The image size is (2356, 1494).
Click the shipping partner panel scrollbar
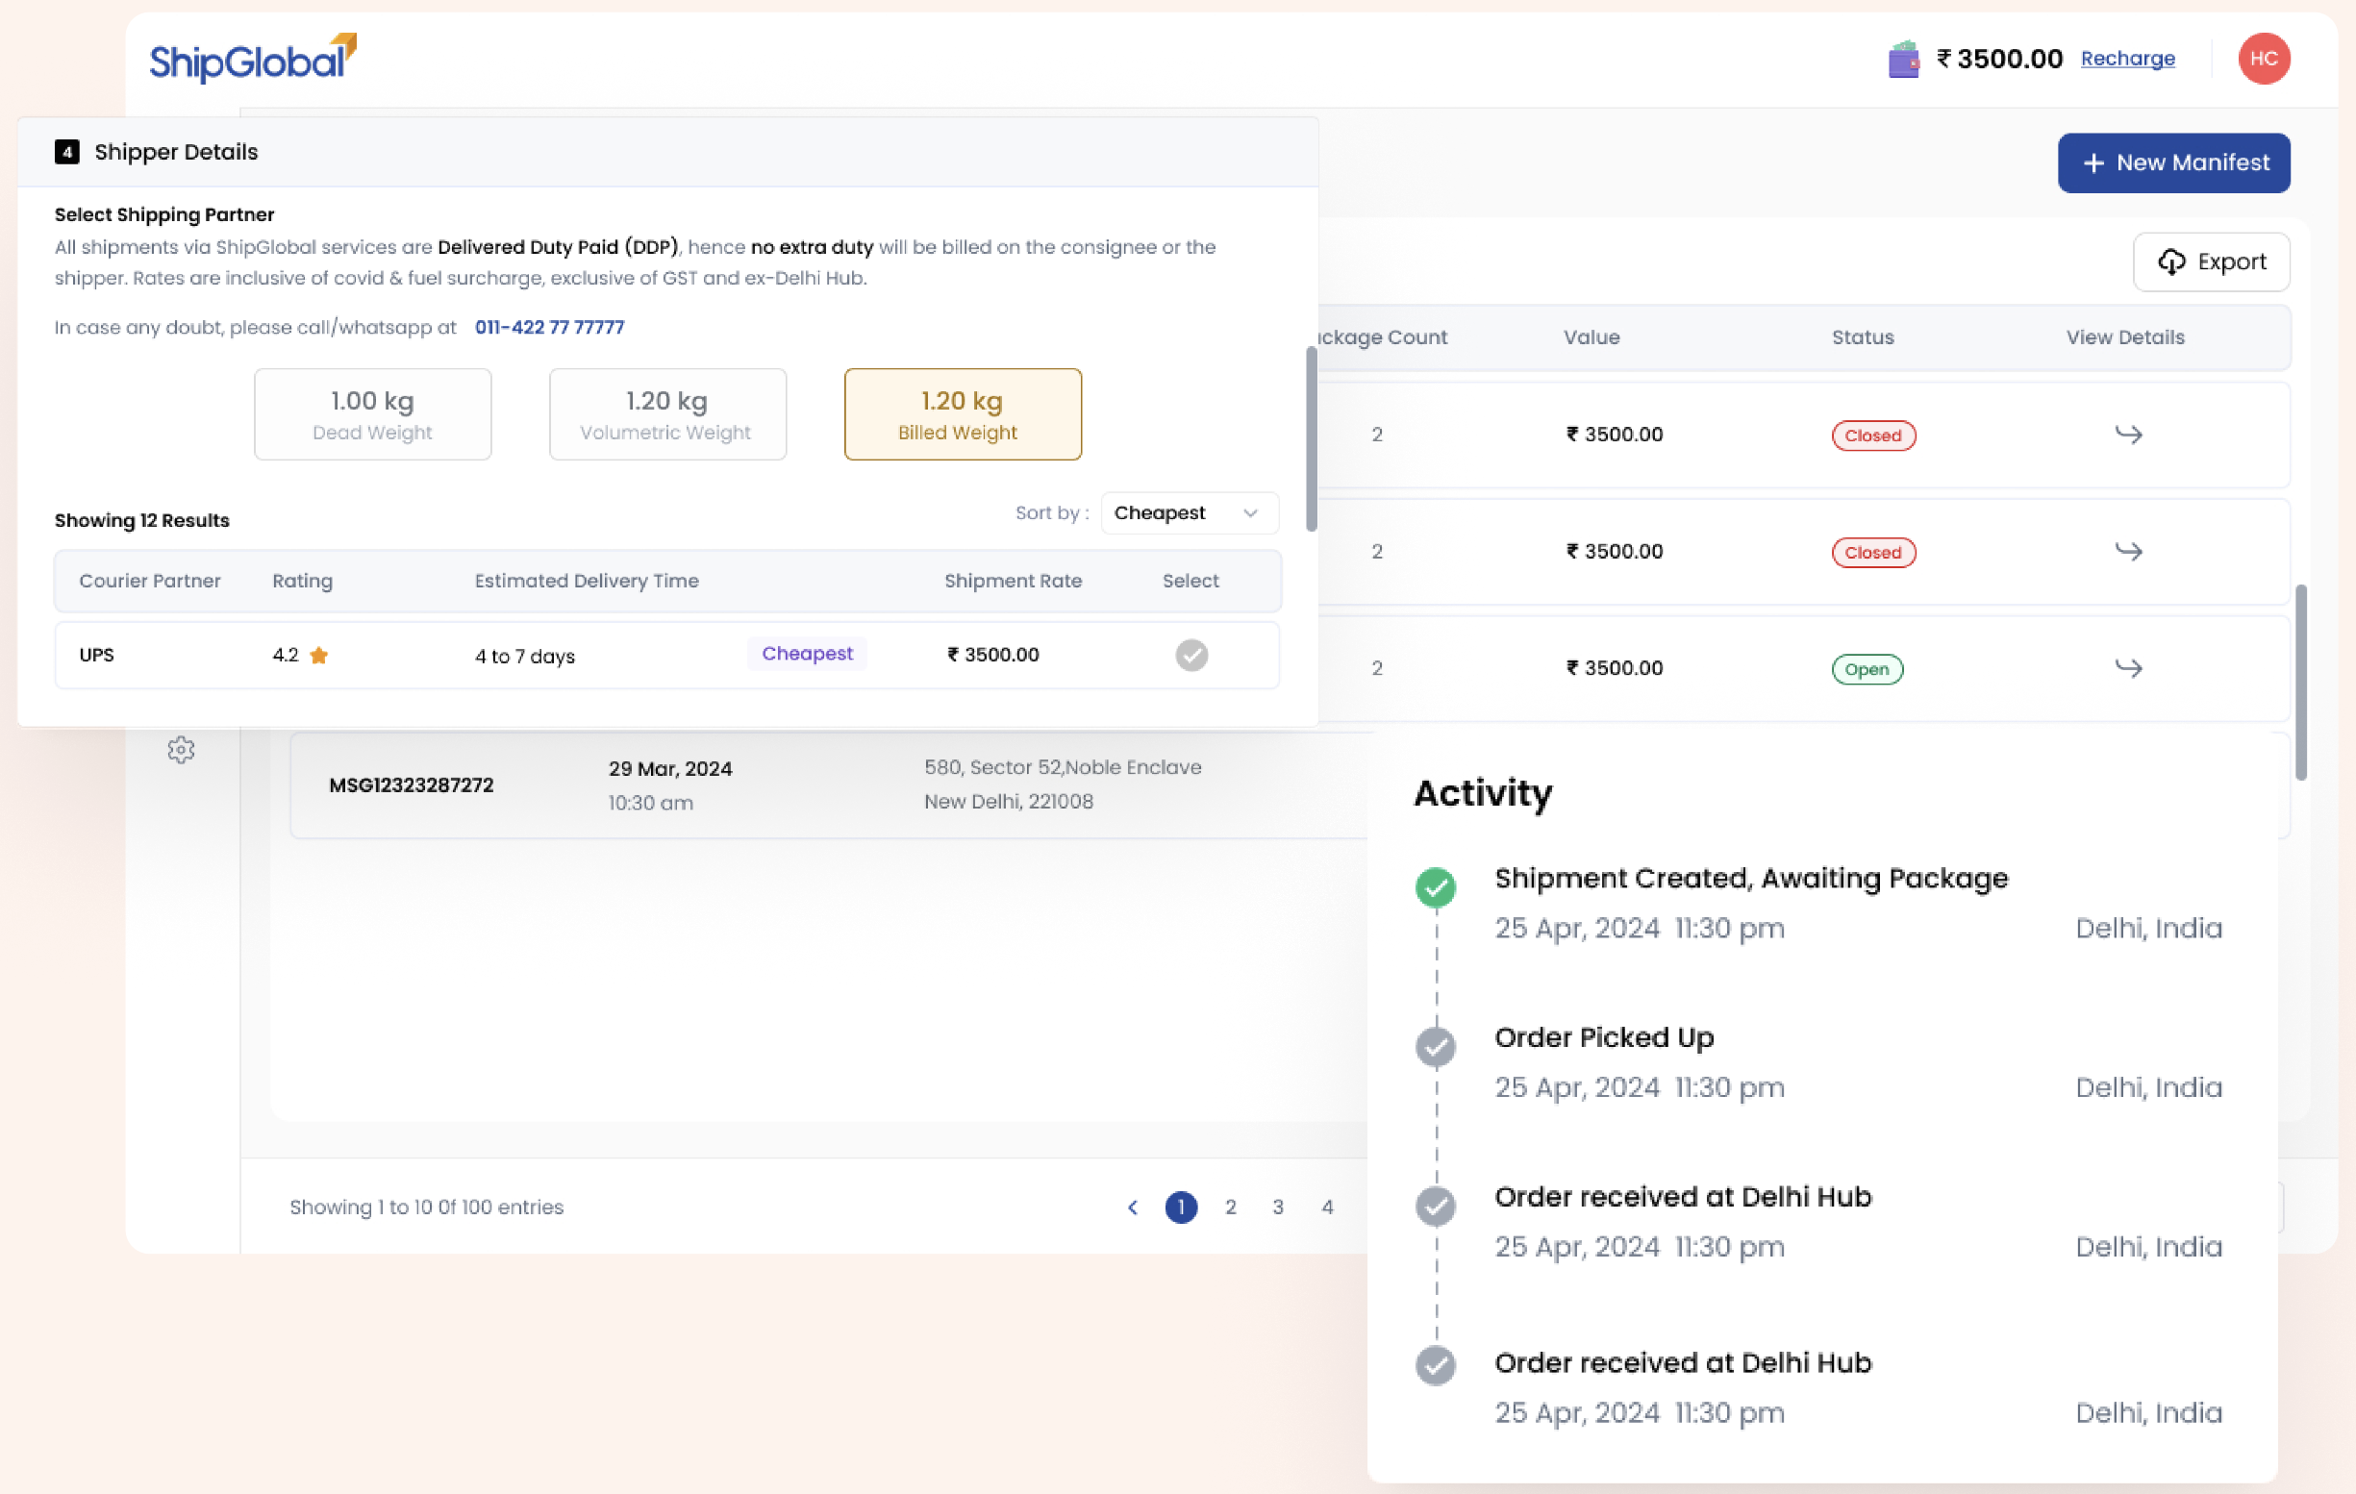pyautogui.click(x=1311, y=440)
